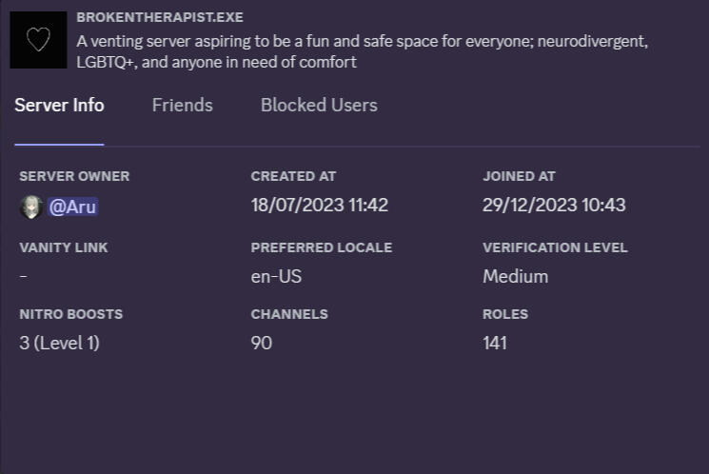Click the Medium verification level value
709x474 pixels.
click(x=515, y=276)
